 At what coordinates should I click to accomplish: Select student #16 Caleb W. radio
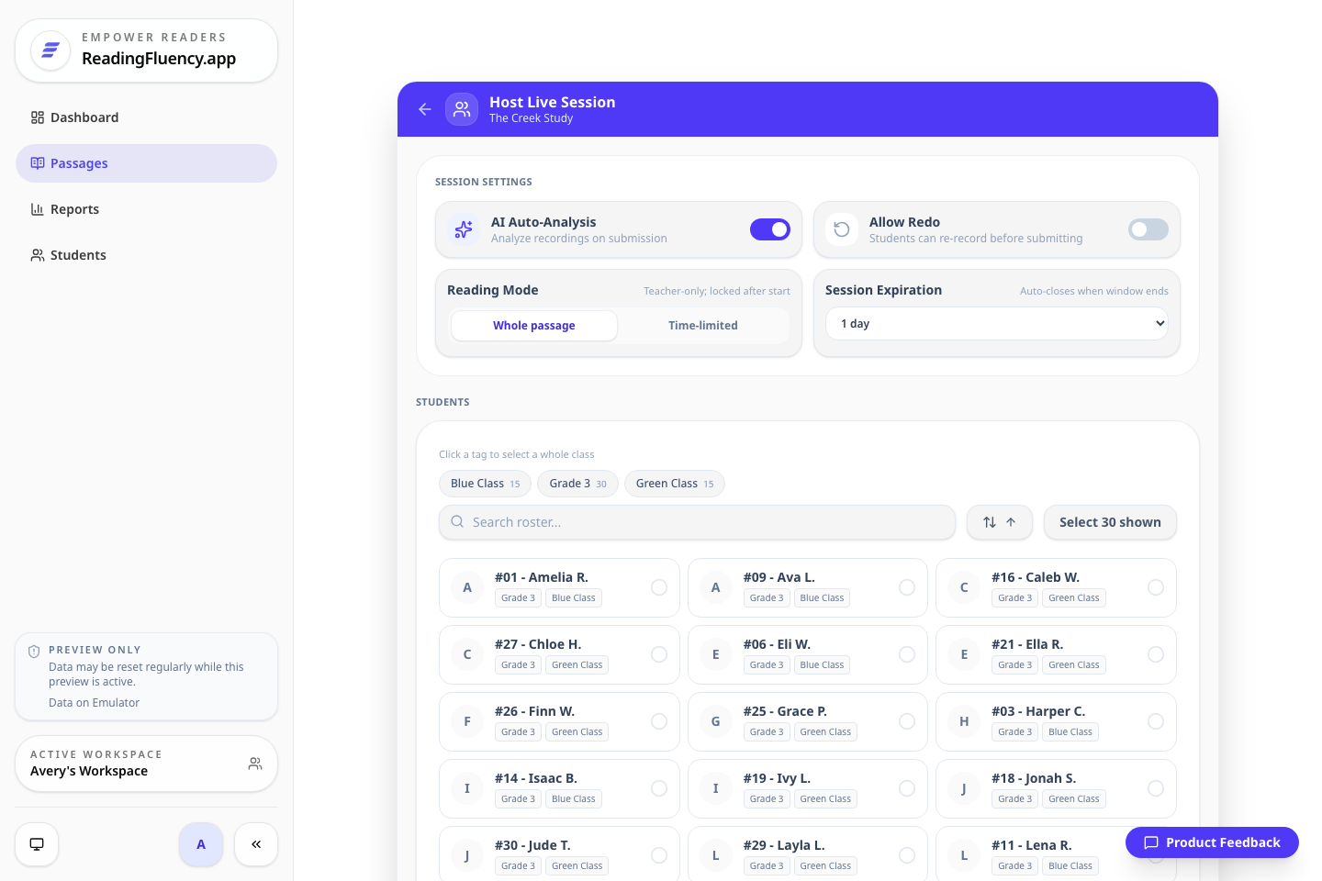coord(1156,587)
